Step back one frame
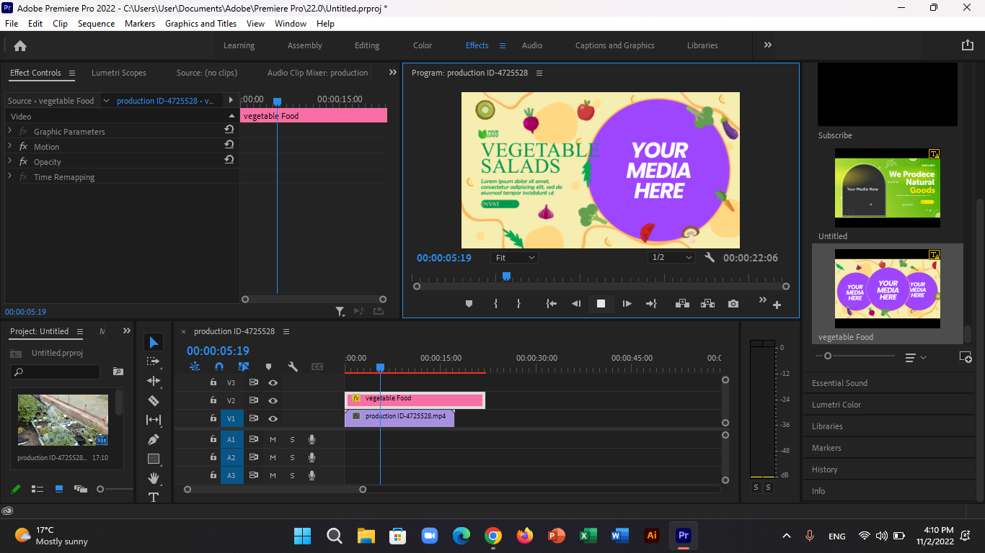 tap(576, 304)
